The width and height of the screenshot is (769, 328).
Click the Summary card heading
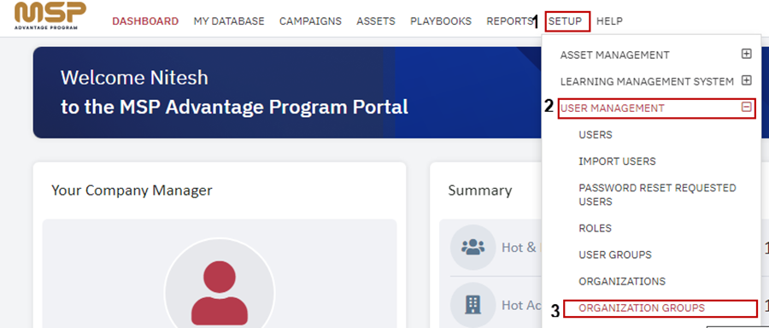[x=479, y=190]
